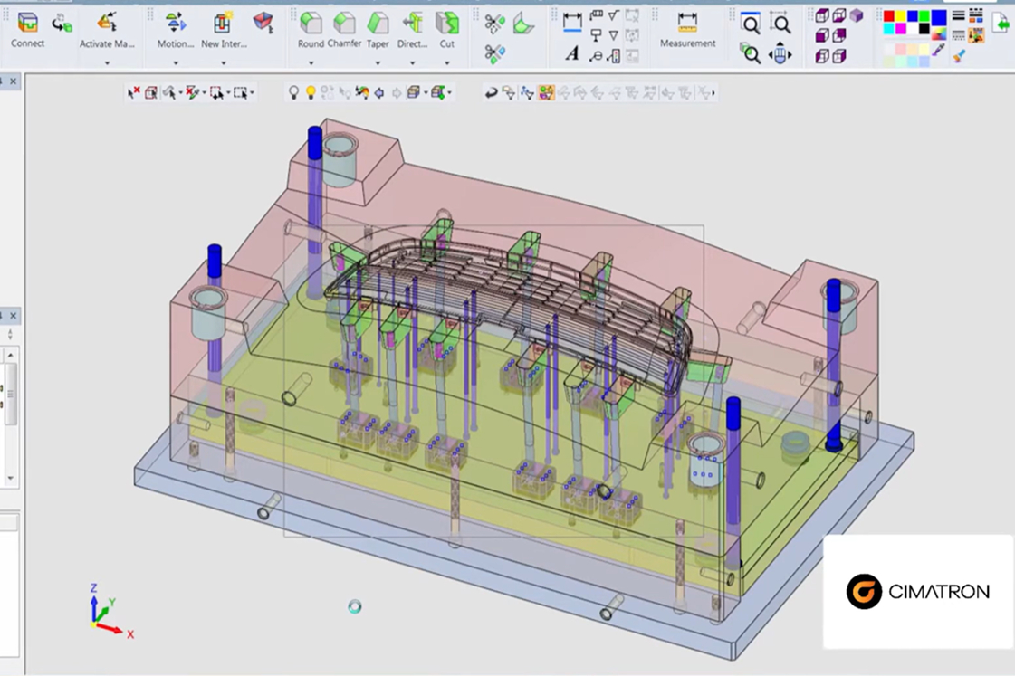Click the Connect tool icon
The image size is (1015, 676).
click(28, 24)
